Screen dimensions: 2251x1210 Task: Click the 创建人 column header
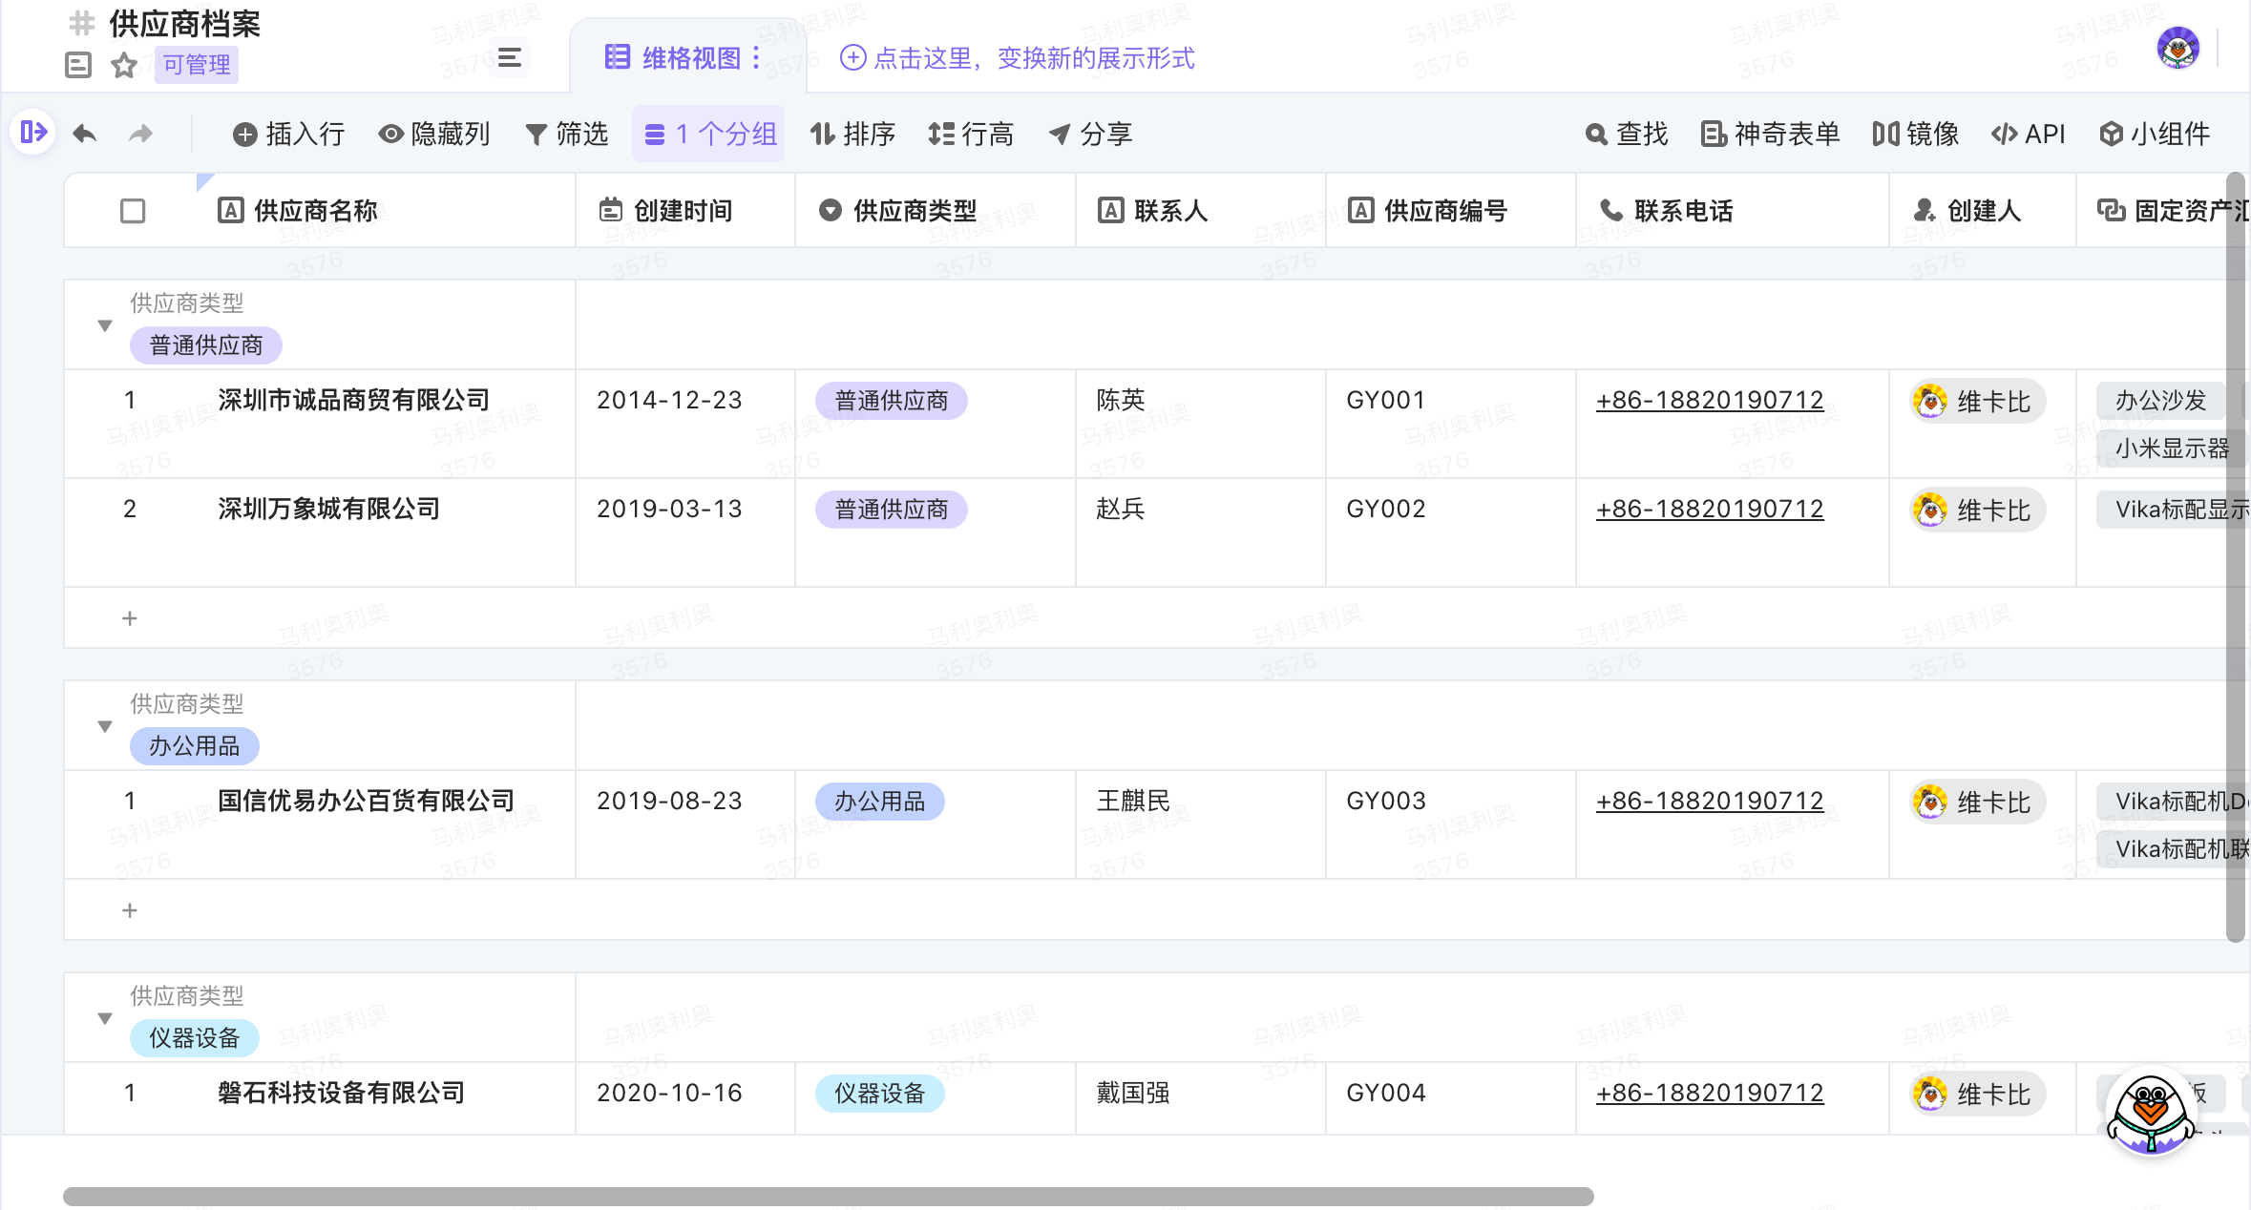click(x=1983, y=211)
